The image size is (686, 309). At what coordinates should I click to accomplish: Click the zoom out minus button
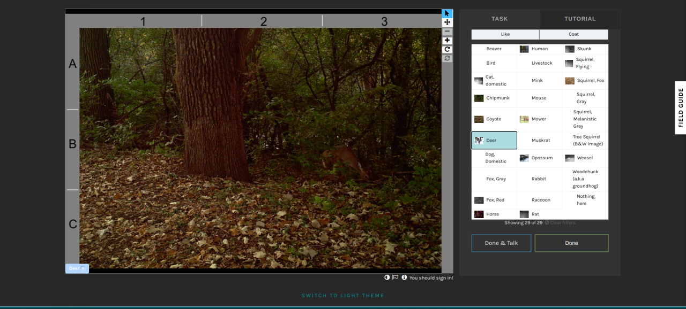447,32
